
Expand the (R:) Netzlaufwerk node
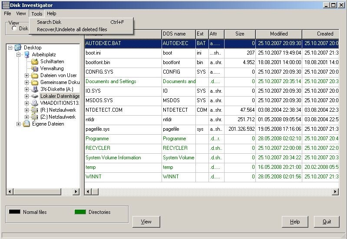tap(27, 110)
